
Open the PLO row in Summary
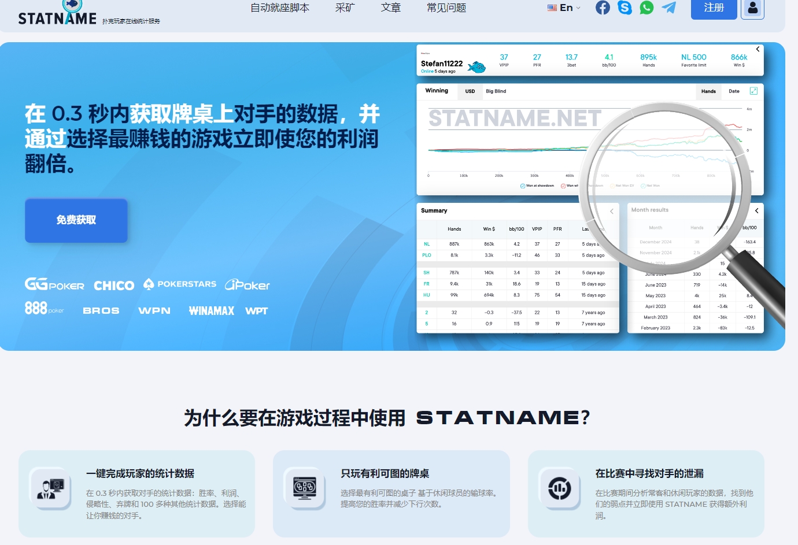click(518, 255)
